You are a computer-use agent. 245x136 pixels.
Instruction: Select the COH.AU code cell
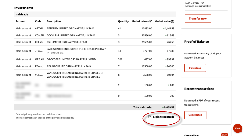click(40, 36)
